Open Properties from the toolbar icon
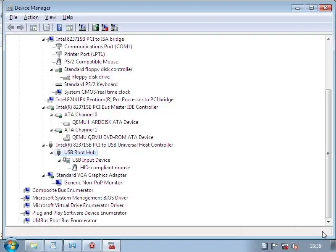The image size is (336, 252). 46,27
